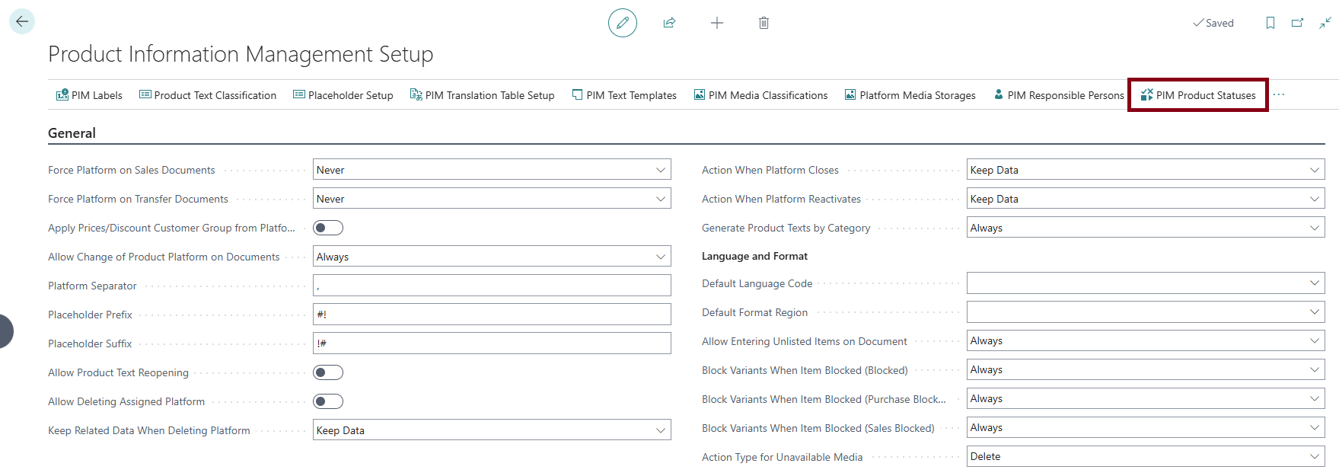This screenshot has width=1339, height=476.
Task: Click the trash delete icon
Action: (764, 23)
